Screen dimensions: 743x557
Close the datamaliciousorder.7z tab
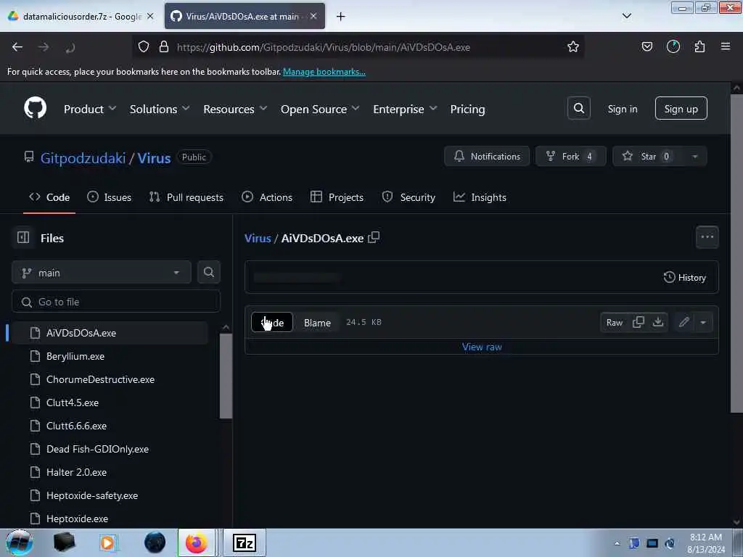pos(150,16)
